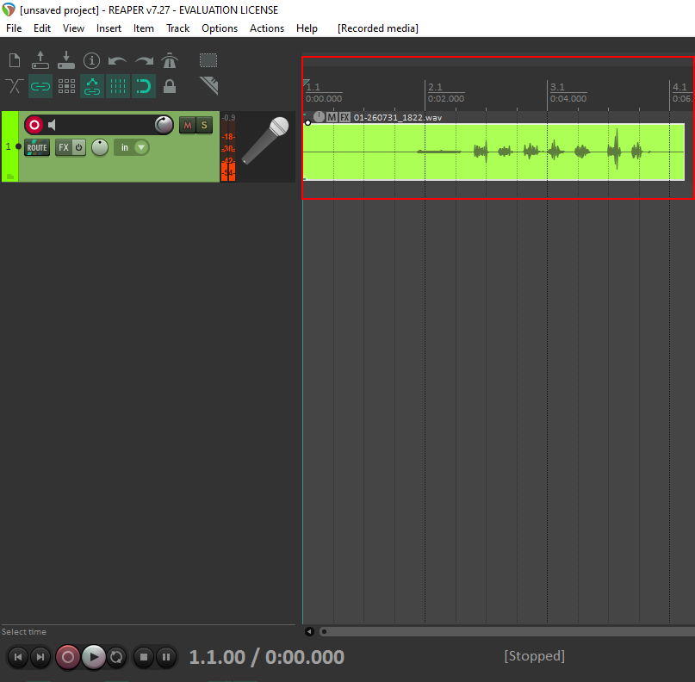Solo track 1 with S button
695x682 pixels.
point(204,125)
